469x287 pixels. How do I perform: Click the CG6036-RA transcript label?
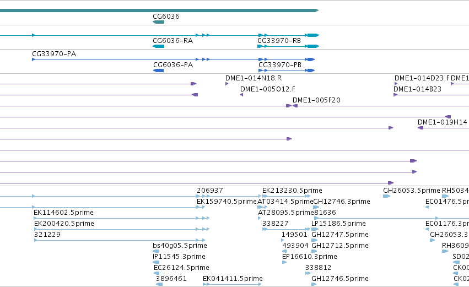point(173,41)
